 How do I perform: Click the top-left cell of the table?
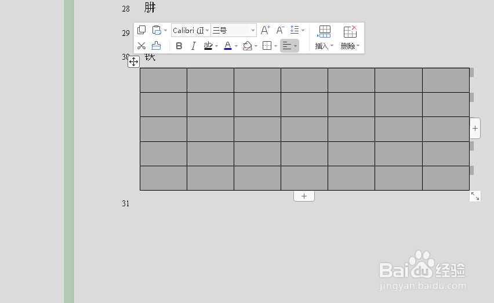[x=164, y=80]
